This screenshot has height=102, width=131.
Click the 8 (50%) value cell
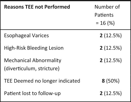(111, 81)
